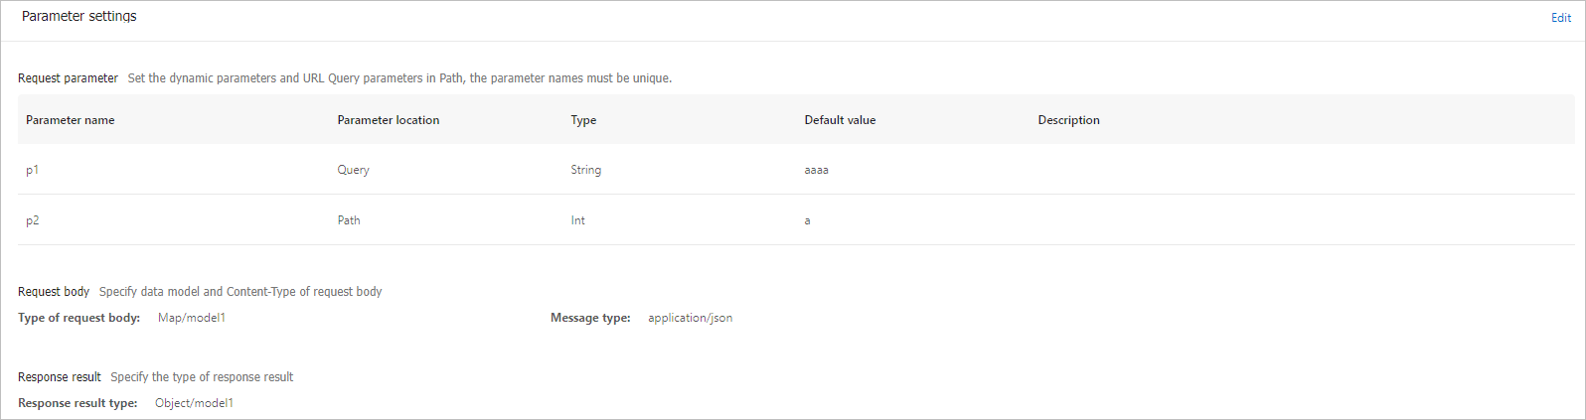Select the Parameter name column header
The width and height of the screenshot is (1586, 420).
click(x=71, y=120)
